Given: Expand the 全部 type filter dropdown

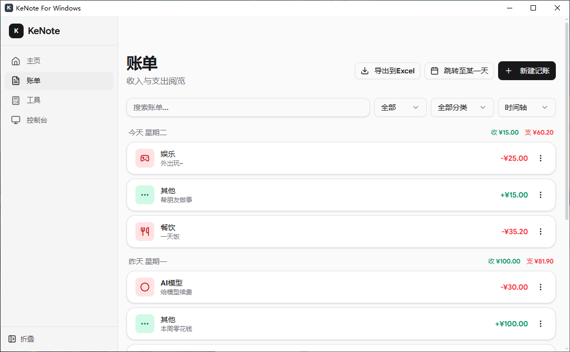Looking at the screenshot, I should pyautogui.click(x=400, y=107).
